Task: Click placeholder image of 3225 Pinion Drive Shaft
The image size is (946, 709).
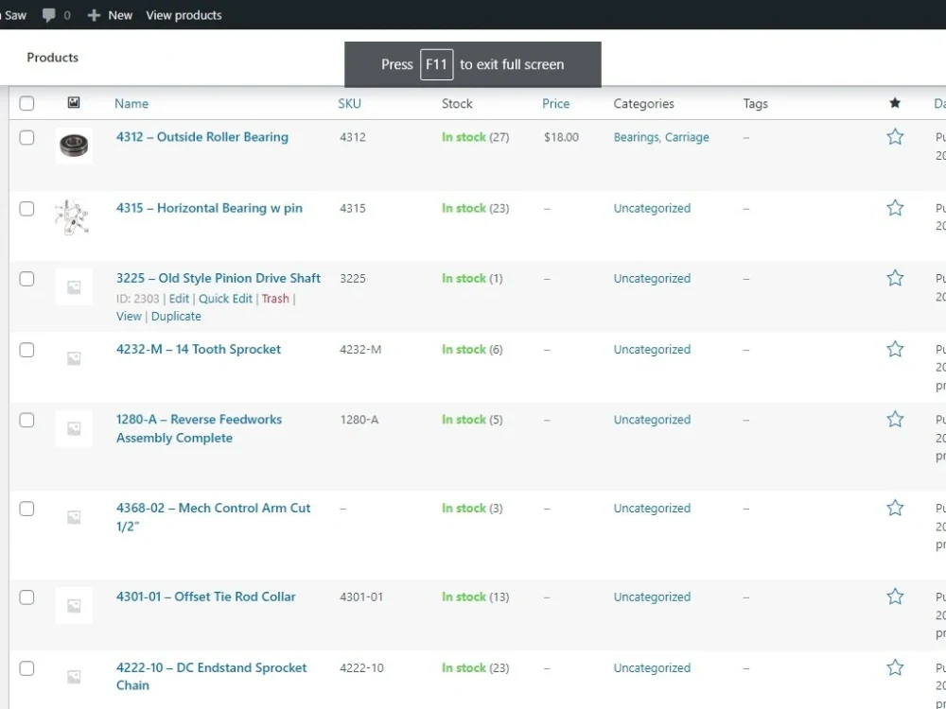Action: (x=74, y=287)
